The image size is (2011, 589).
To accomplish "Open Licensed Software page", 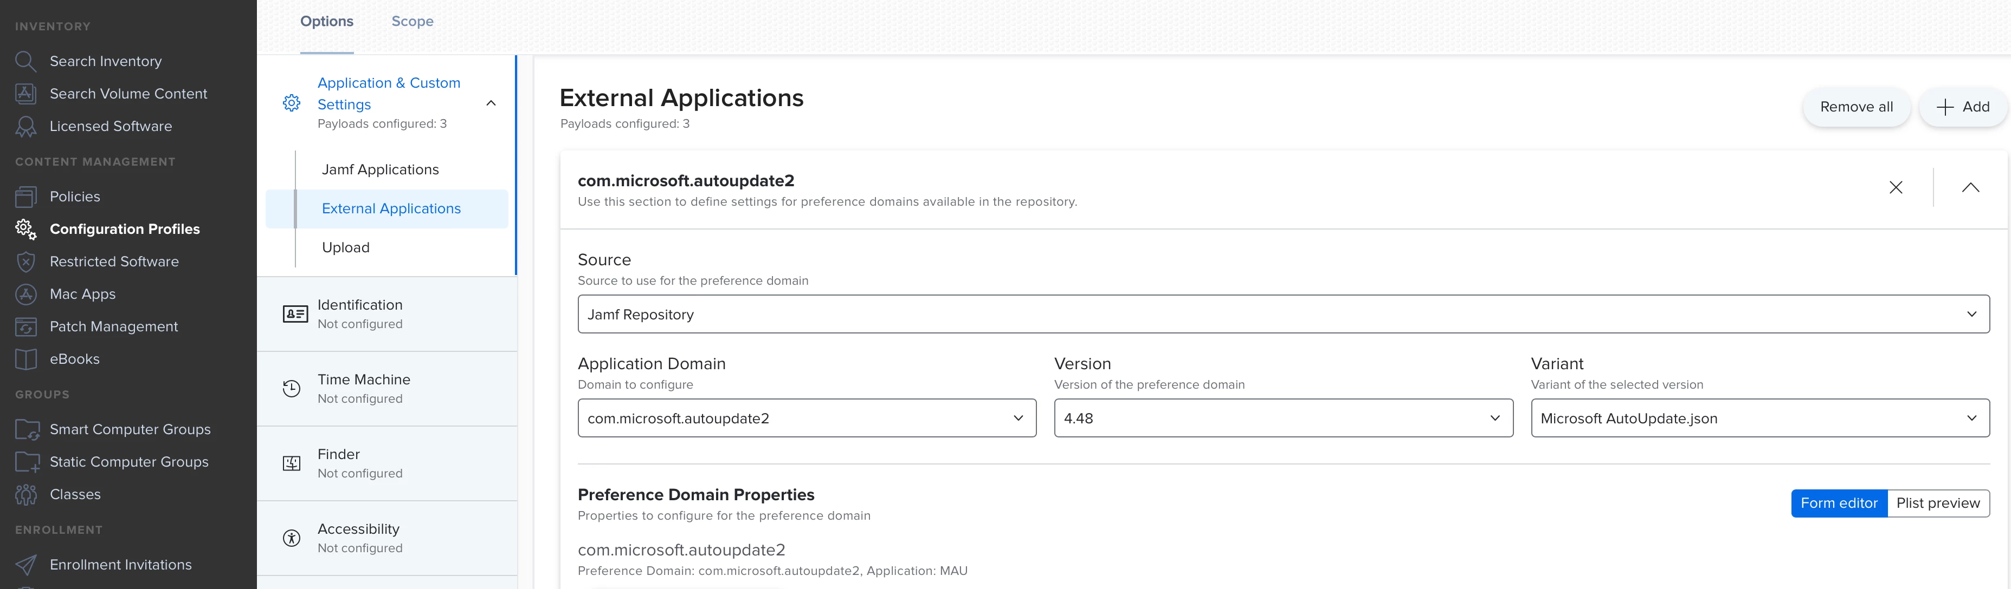I will point(111,126).
